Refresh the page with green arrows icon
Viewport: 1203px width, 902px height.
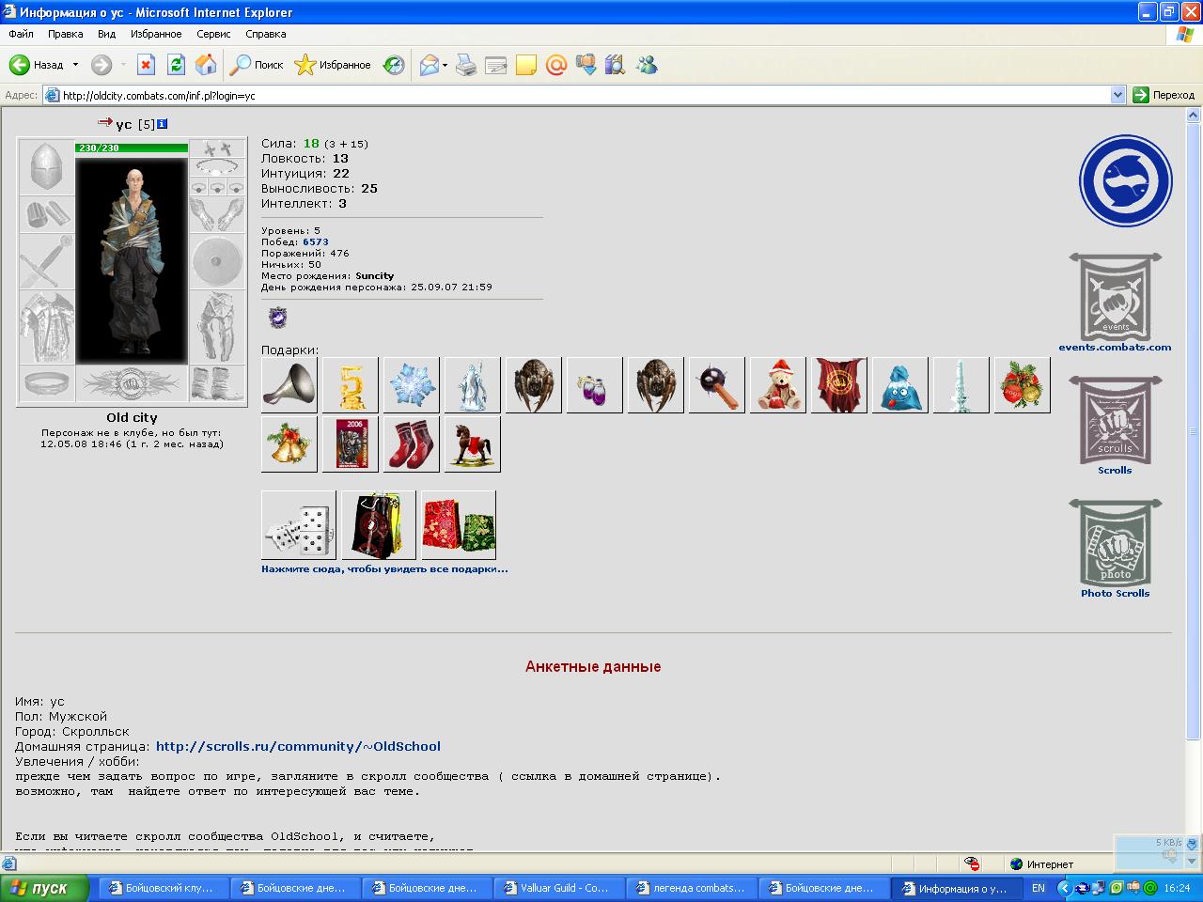[176, 65]
